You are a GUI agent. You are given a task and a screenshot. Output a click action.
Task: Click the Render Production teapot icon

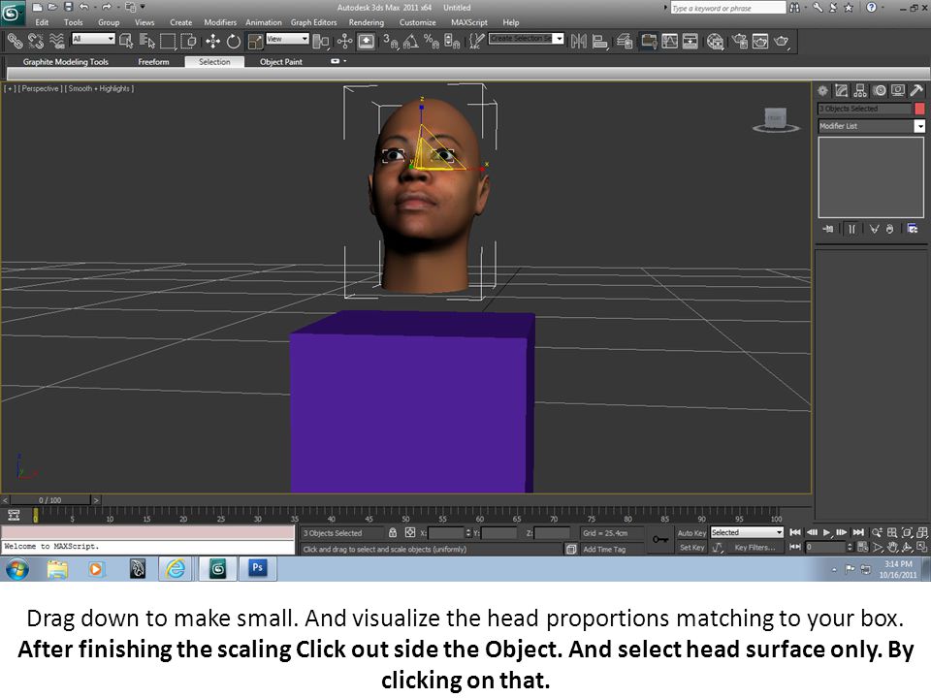point(782,41)
